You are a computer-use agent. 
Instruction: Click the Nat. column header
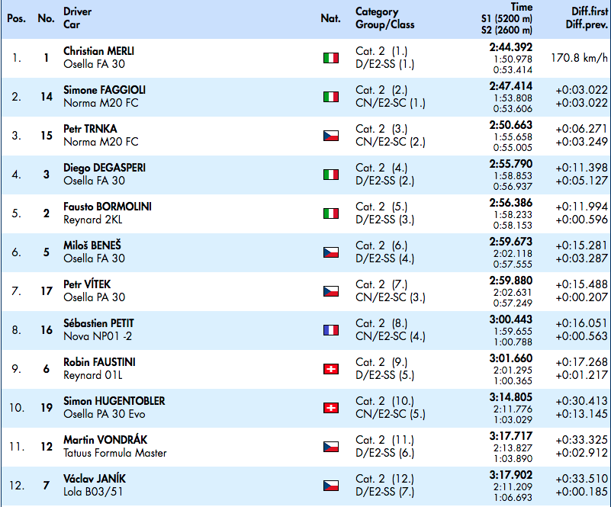point(331,18)
